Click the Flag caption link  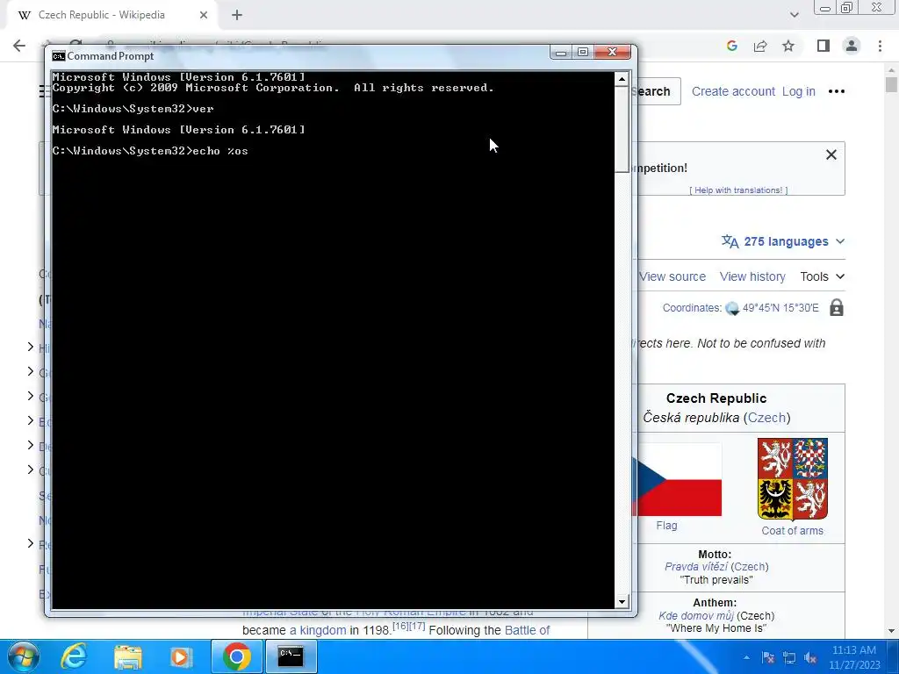click(667, 526)
